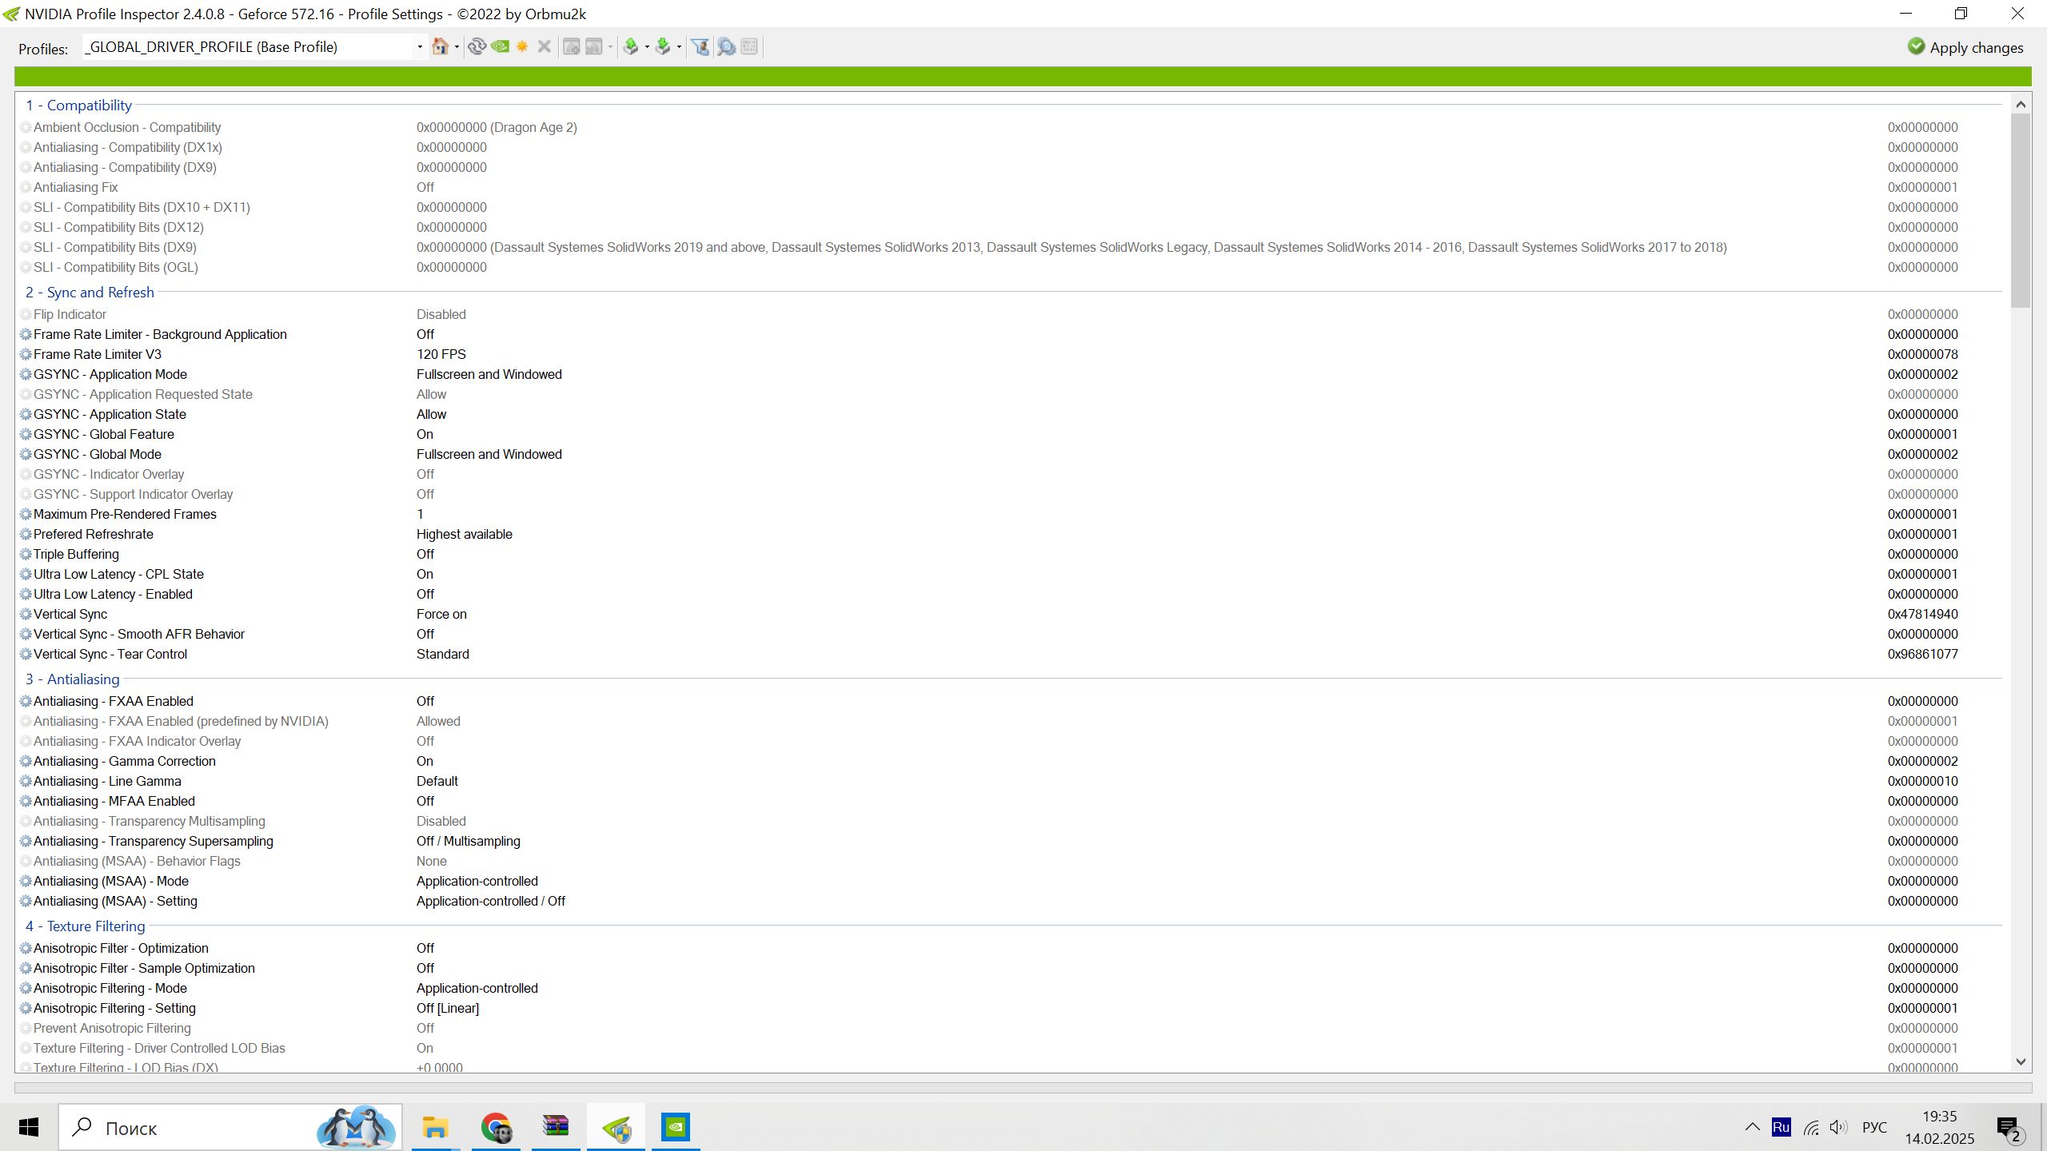Click the gray Delete profile X icon
The image size is (2047, 1151).
(545, 46)
